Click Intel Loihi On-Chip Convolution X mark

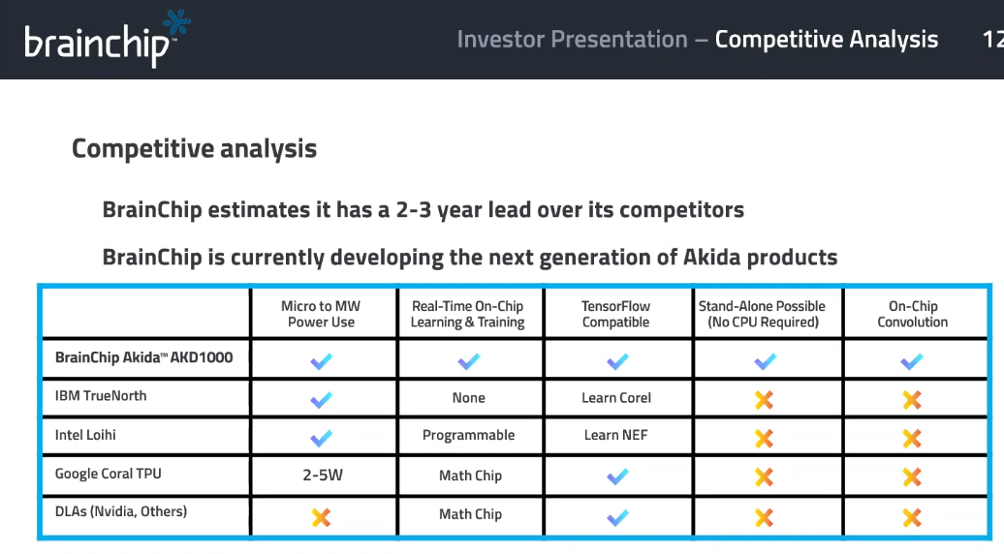912,438
